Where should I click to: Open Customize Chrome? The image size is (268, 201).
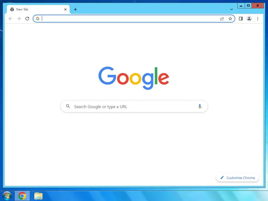pos(237,178)
